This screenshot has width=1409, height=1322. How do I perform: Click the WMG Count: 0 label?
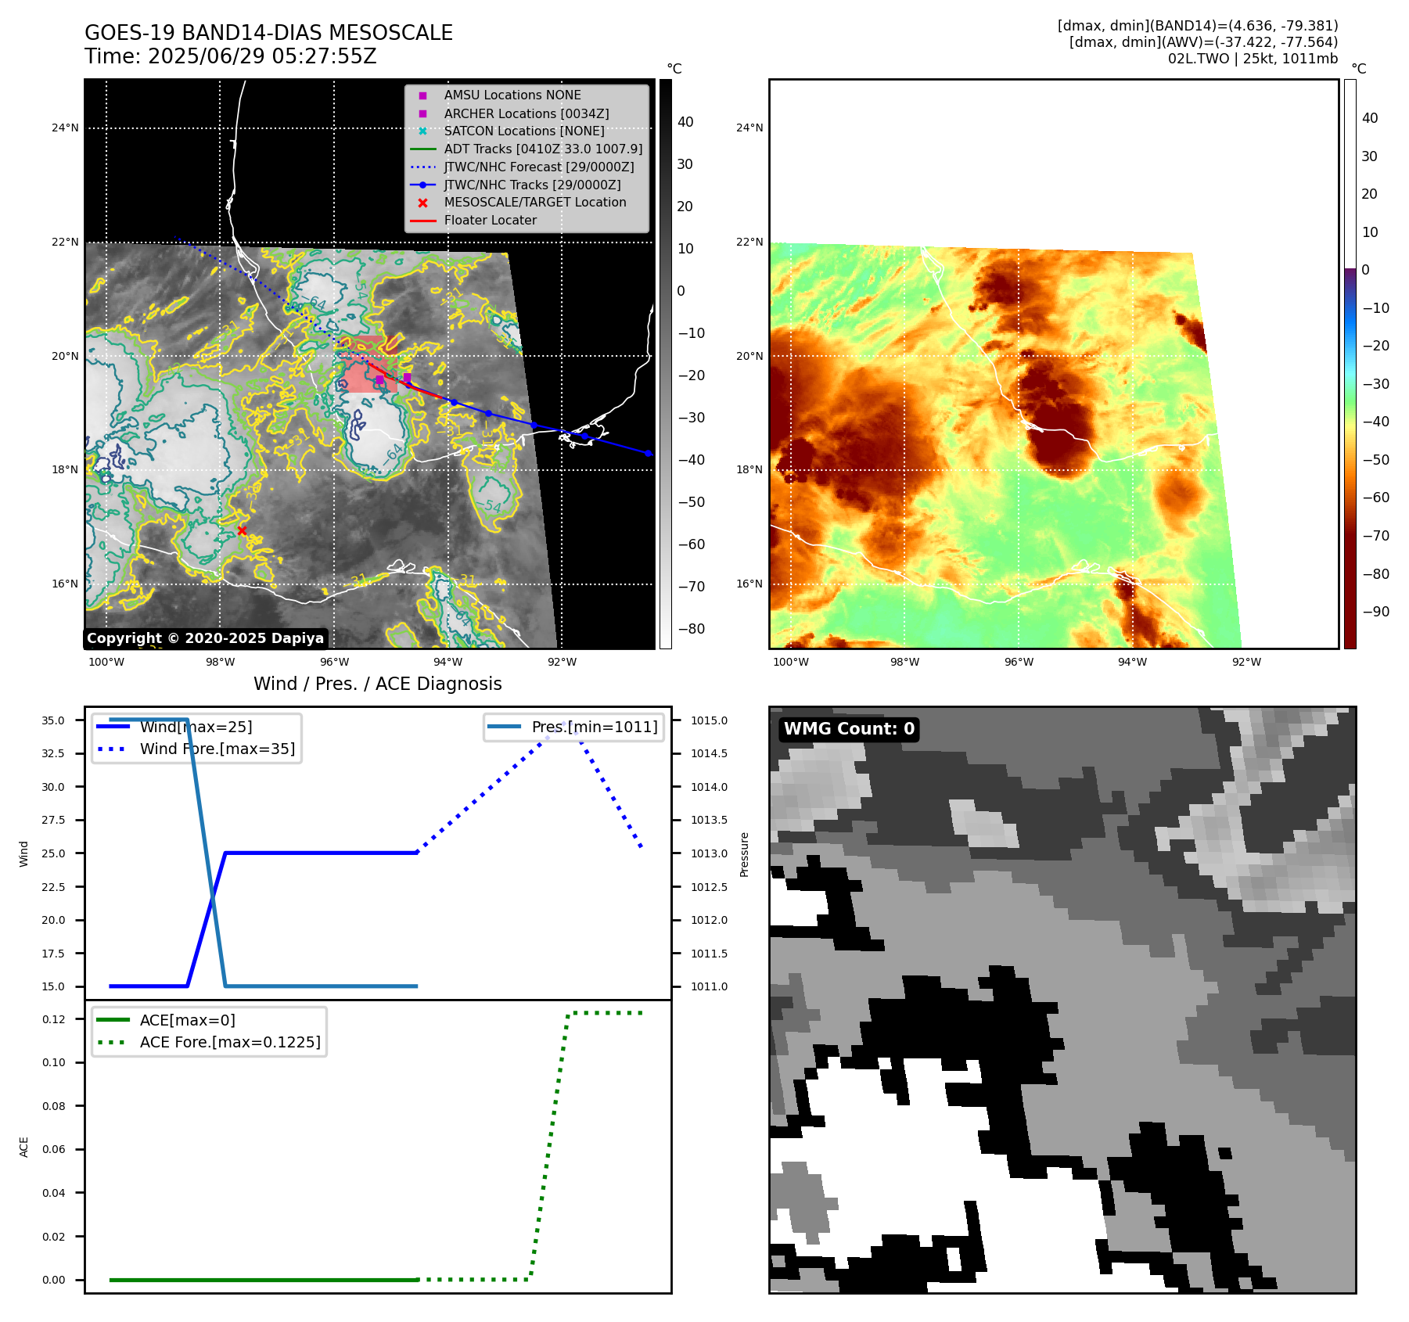pyautogui.click(x=849, y=729)
